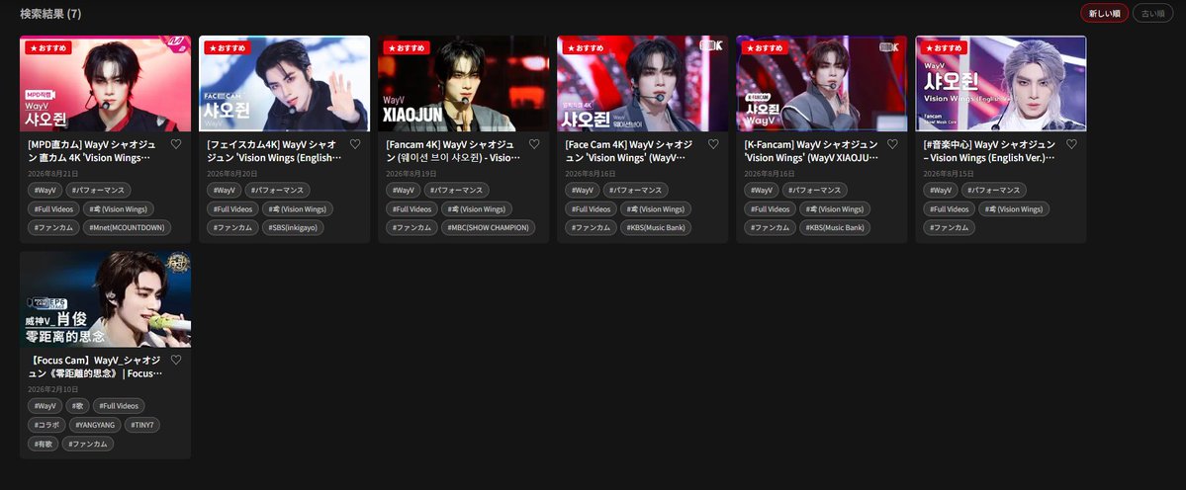Toggle the heart on the [Face Cam 4K] card
The image size is (1186, 490).
[713, 144]
